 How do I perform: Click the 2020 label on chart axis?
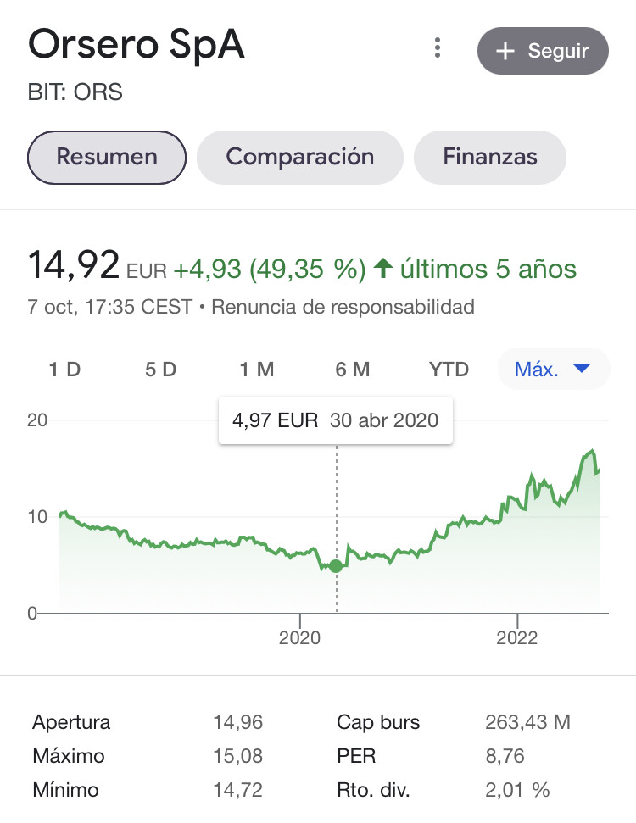point(300,637)
